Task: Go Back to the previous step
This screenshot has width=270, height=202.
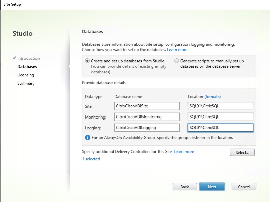Action: 184,187
